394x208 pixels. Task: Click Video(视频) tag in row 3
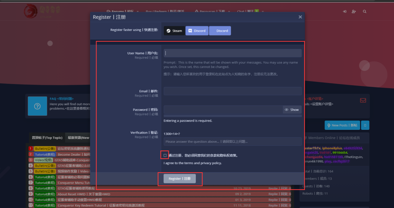(44, 160)
